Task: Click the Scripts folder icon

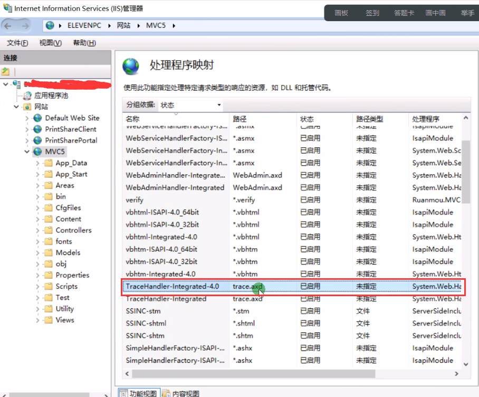Action: tap(49, 286)
